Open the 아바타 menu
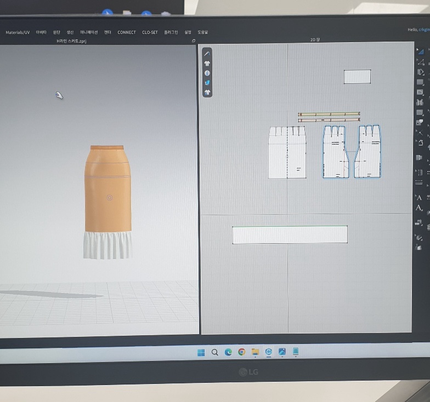This screenshot has height=402, width=430. [x=41, y=32]
